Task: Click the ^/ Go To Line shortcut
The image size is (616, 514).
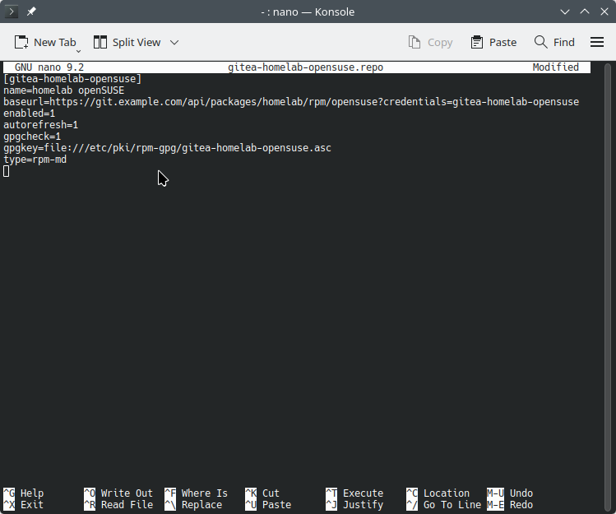Action: tap(443, 505)
